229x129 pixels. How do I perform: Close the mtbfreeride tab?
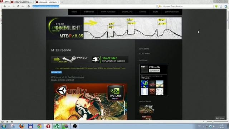pos(58,2)
